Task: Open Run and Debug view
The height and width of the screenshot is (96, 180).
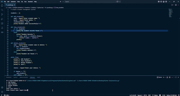Action: coord(2,19)
